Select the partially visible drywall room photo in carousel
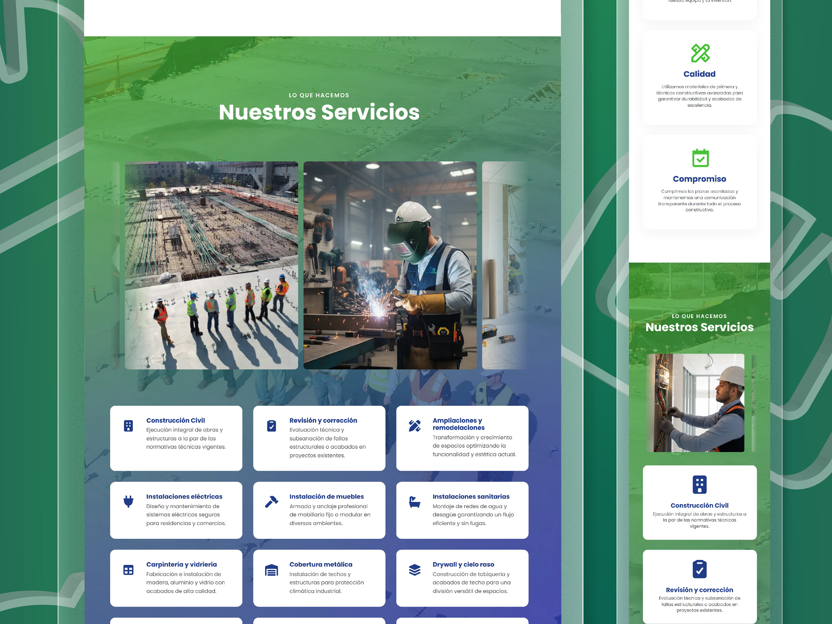Image resolution: width=832 pixels, height=624 pixels. [504, 265]
